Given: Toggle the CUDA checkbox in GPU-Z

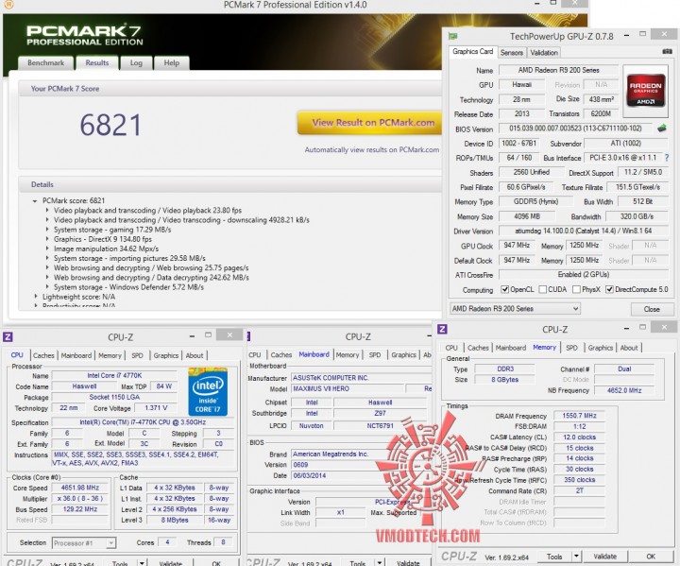Looking at the screenshot, I should pos(542,289).
